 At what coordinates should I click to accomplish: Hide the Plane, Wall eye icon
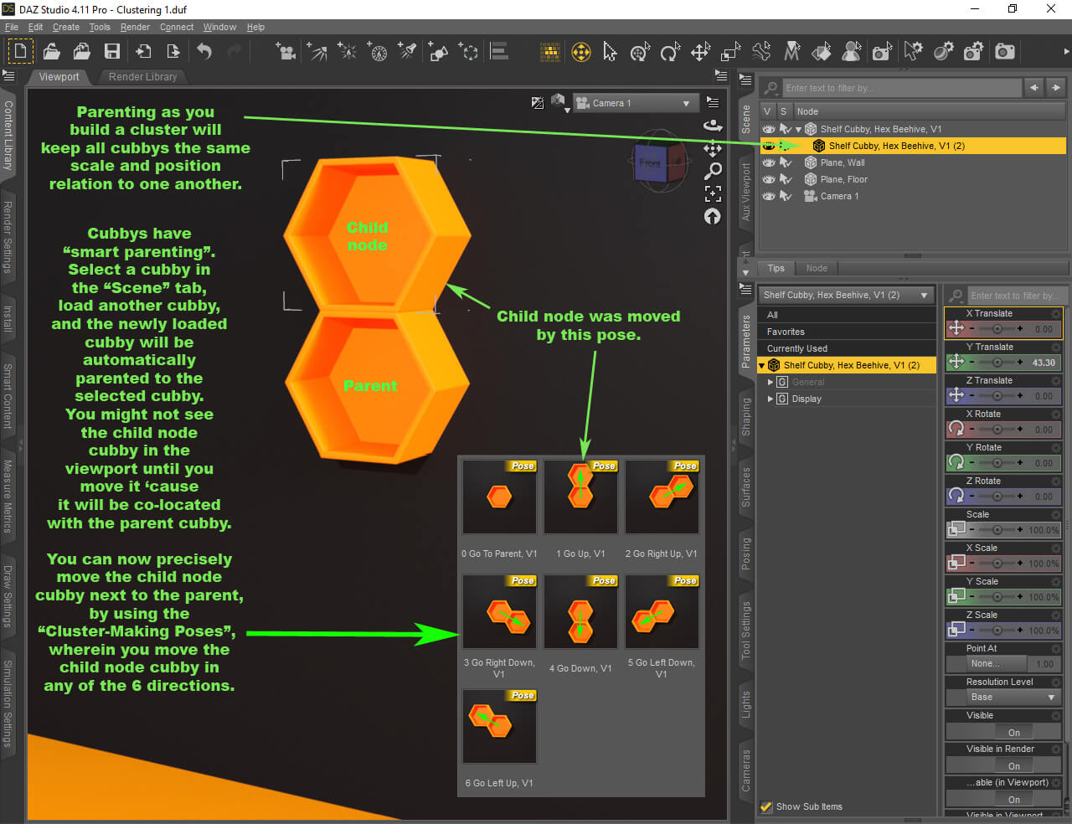[768, 162]
